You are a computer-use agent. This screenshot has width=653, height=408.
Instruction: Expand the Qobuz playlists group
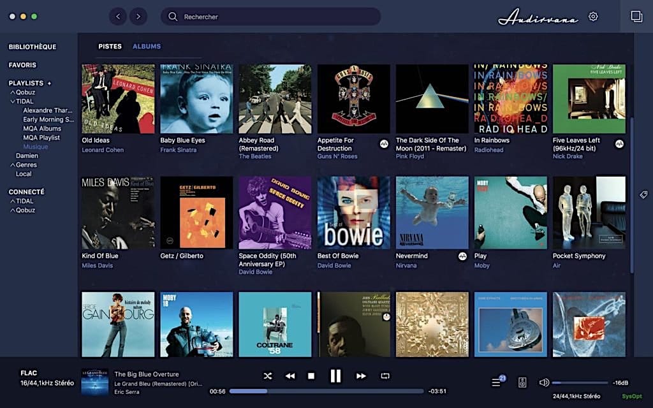coord(14,92)
